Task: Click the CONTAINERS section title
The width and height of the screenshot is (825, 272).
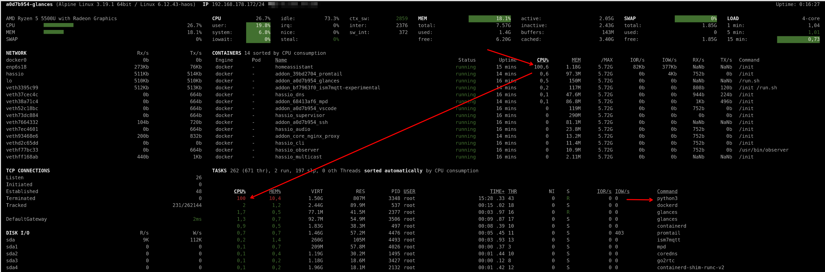Action: click(227, 53)
